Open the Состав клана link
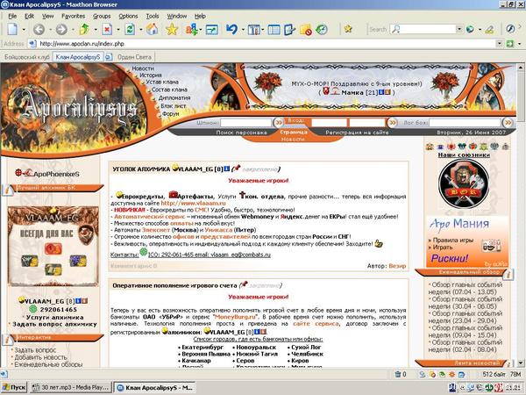Viewport: 526px width, 395px height. coord(169,90)
